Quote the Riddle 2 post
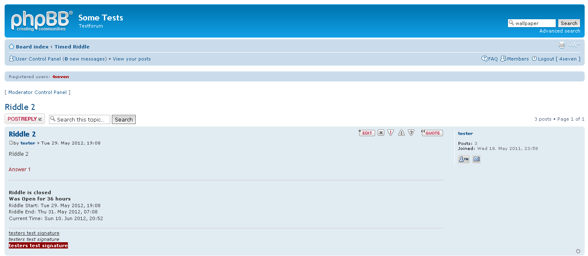This screenshot has height=256, width=588. tap(432, 133)
